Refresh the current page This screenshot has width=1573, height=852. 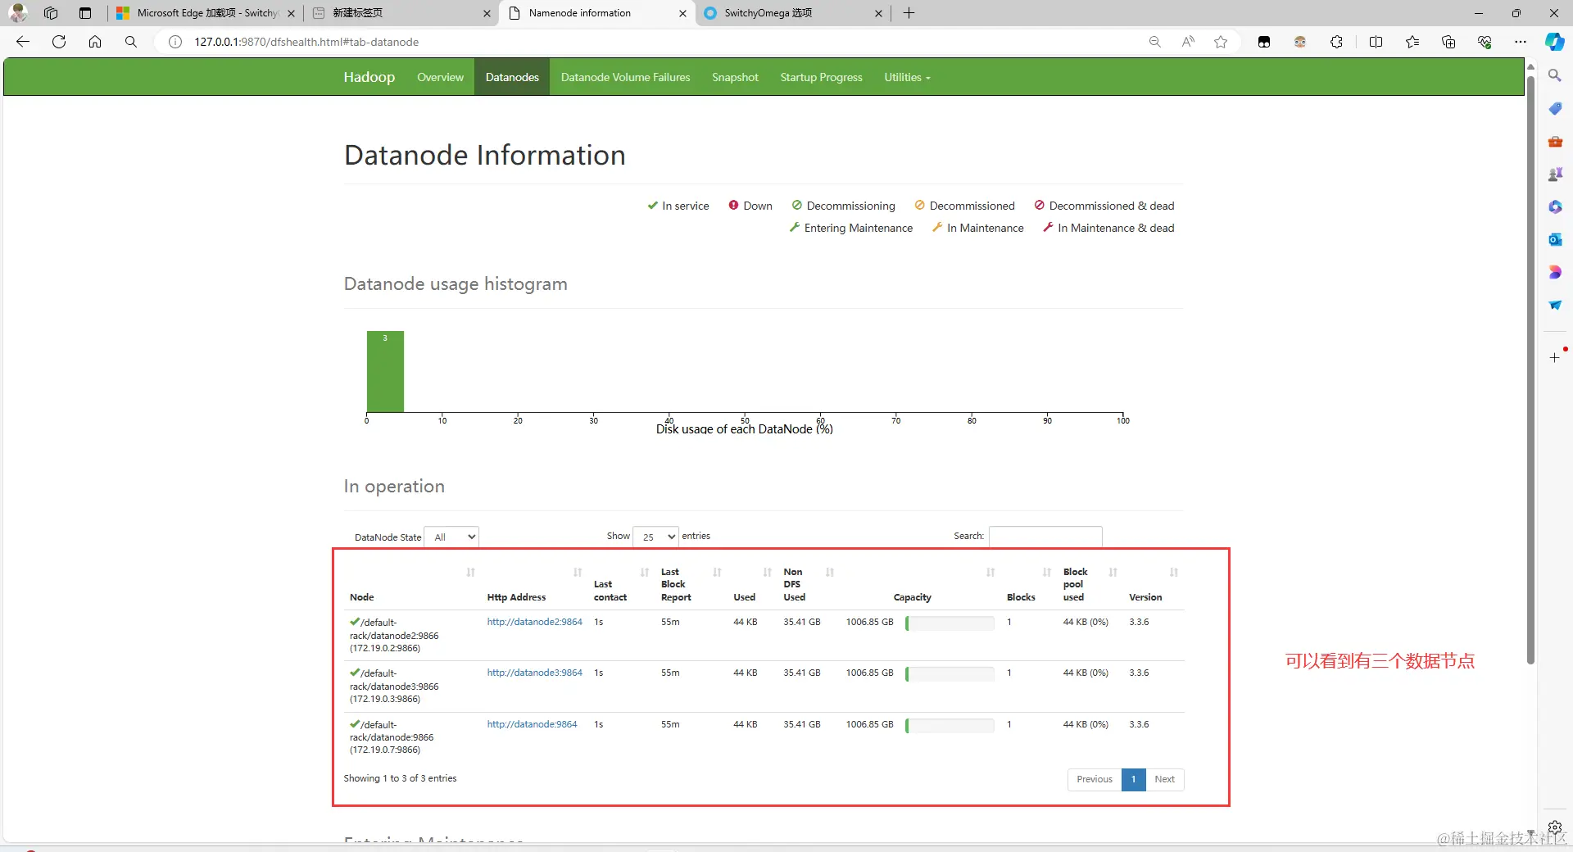coord(59,42)
